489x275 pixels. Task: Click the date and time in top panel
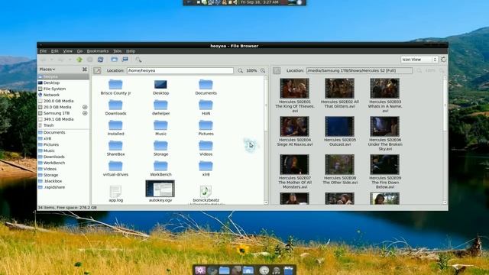click(260, 2)
